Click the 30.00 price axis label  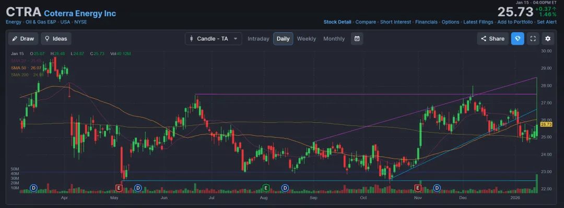click(546, 51)
